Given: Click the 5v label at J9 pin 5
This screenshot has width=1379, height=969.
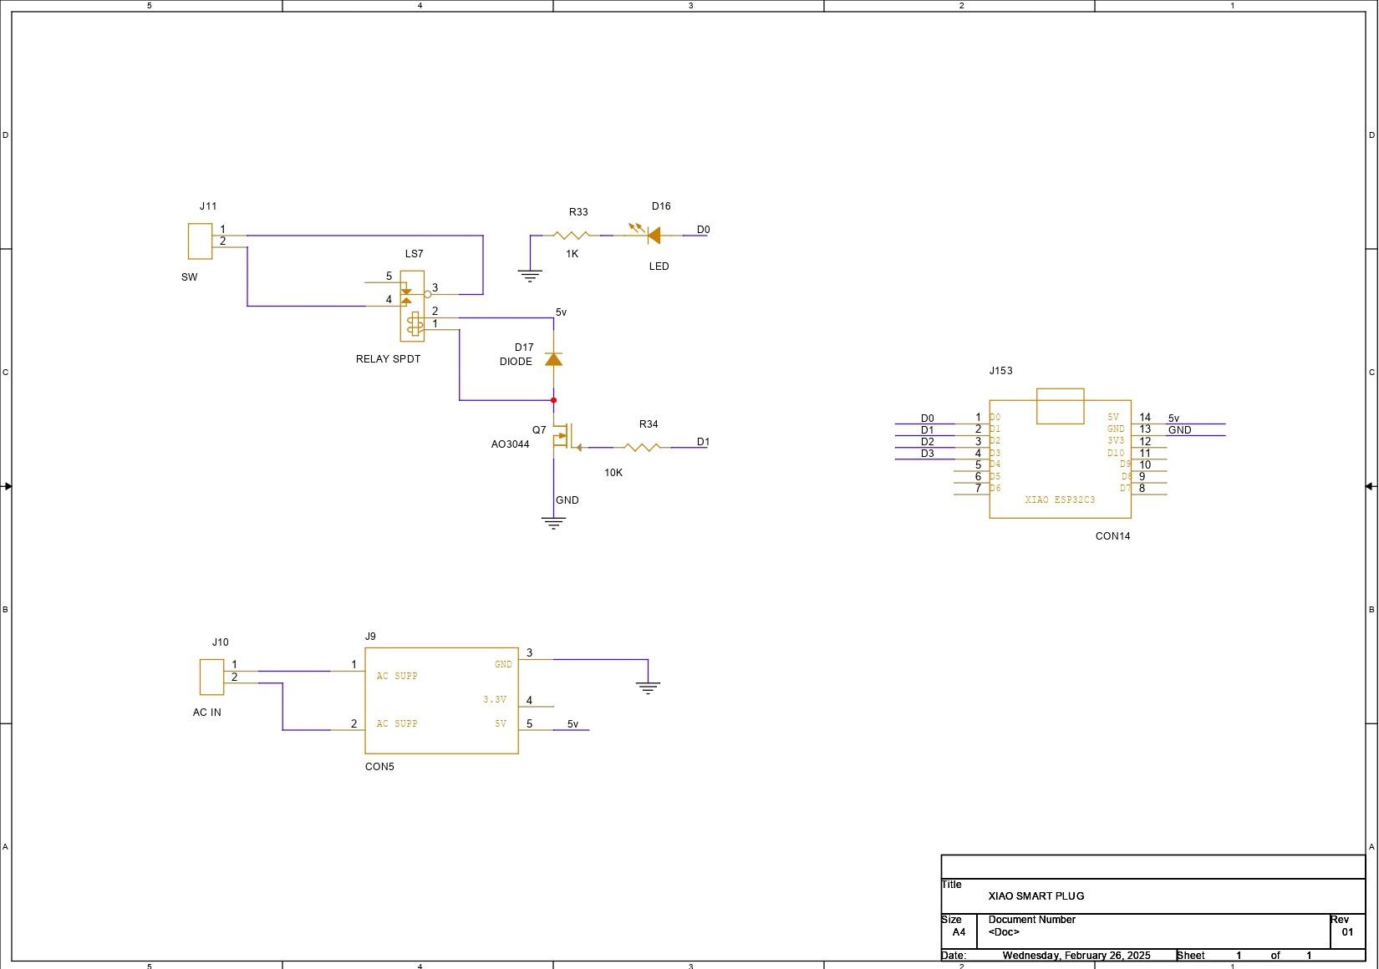Looking at the screenshot, I should (572, 724).
